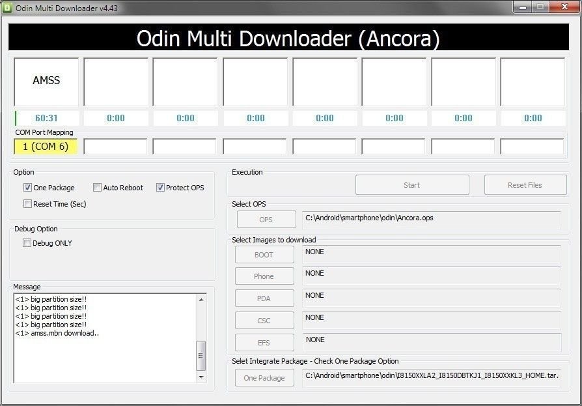Click the Phone image button
This screenshot has height=406, width=582.
pyautogui.click(x=264, y=276)
